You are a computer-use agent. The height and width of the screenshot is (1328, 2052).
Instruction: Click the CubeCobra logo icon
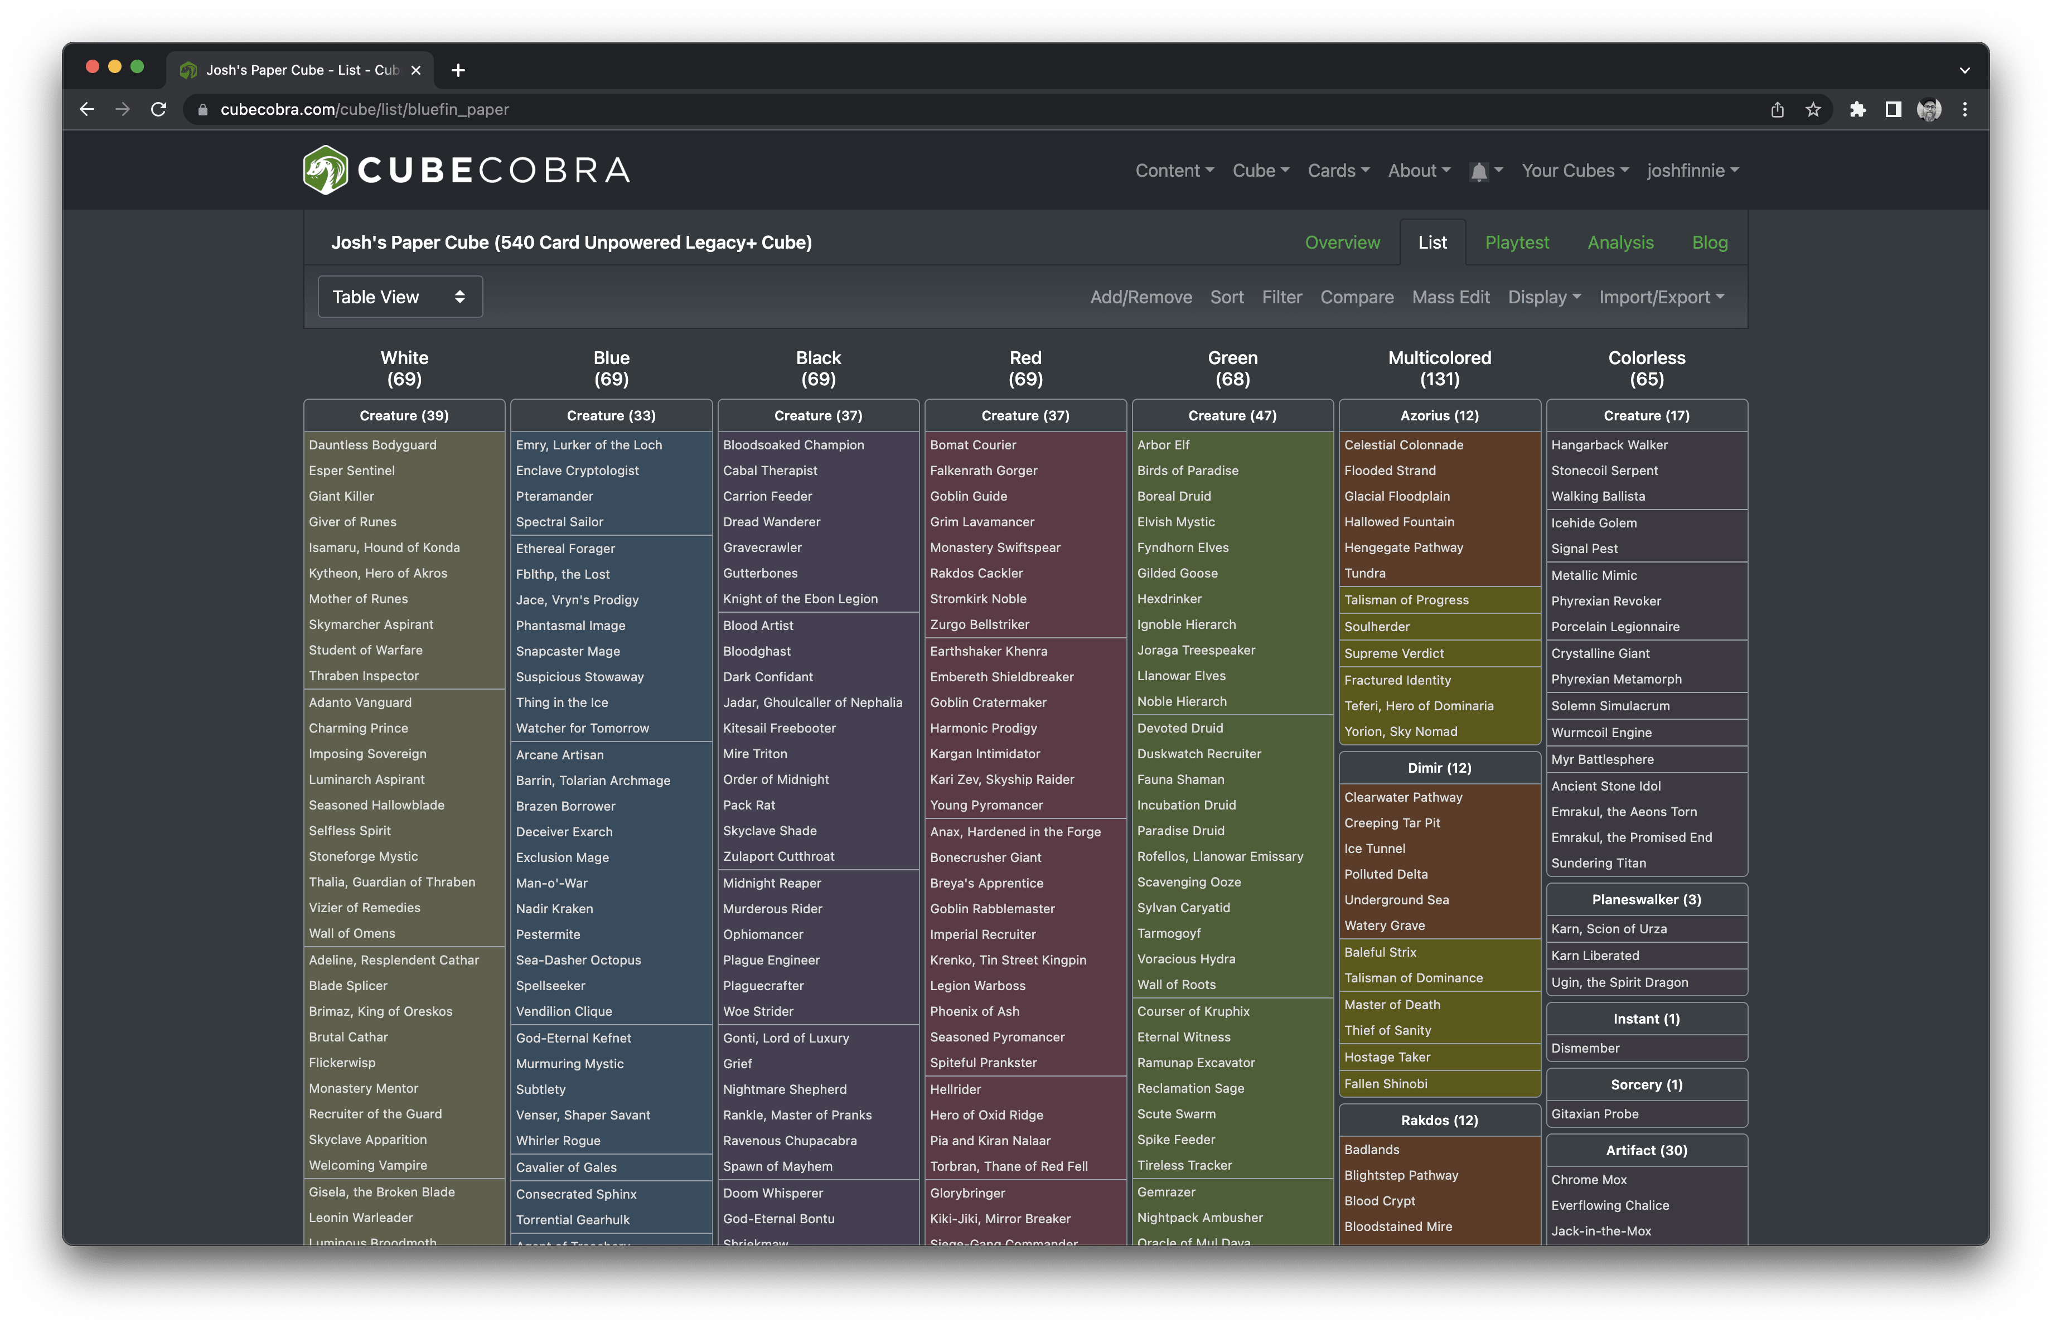pyautogui.click(x=326, y=170)
